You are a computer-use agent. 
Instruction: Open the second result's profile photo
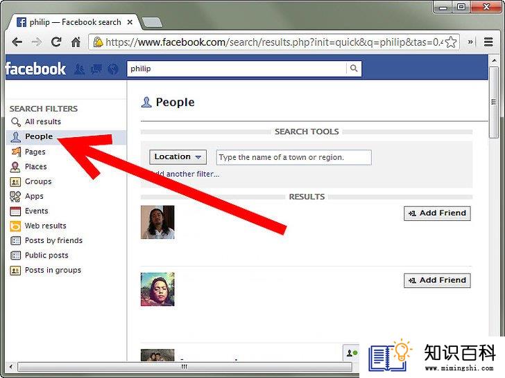click(157, 289)
